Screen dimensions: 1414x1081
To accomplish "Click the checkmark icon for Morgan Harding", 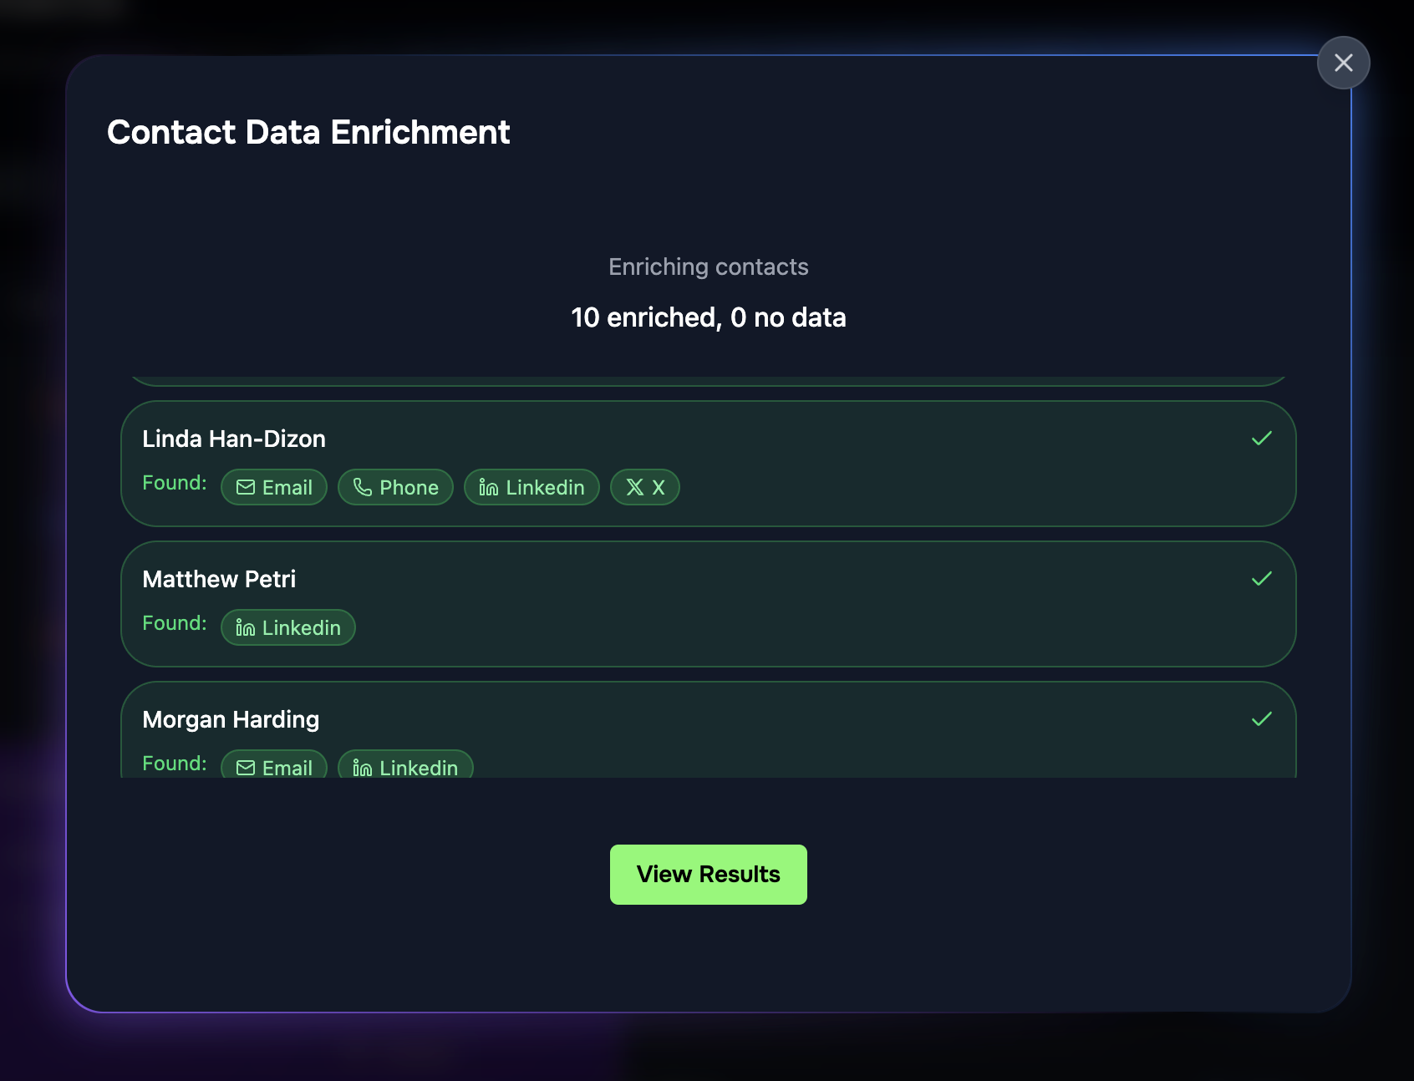I will (x=1262, y=719).
